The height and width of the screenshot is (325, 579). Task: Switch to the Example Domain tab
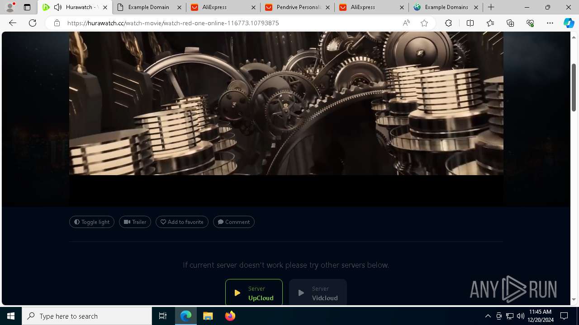pos(149,7)
